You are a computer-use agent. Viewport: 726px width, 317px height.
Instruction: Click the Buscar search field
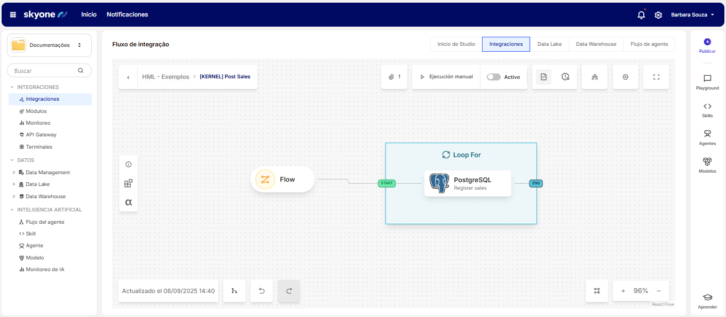pyautogui.click(x=45, y=70)
